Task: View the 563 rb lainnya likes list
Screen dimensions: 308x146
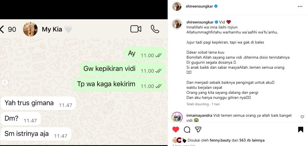Action: click(252, 140)
